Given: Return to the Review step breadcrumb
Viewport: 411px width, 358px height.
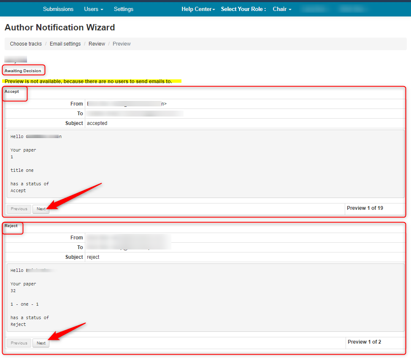Looking at the screenshot, I should tap(97, 44).
